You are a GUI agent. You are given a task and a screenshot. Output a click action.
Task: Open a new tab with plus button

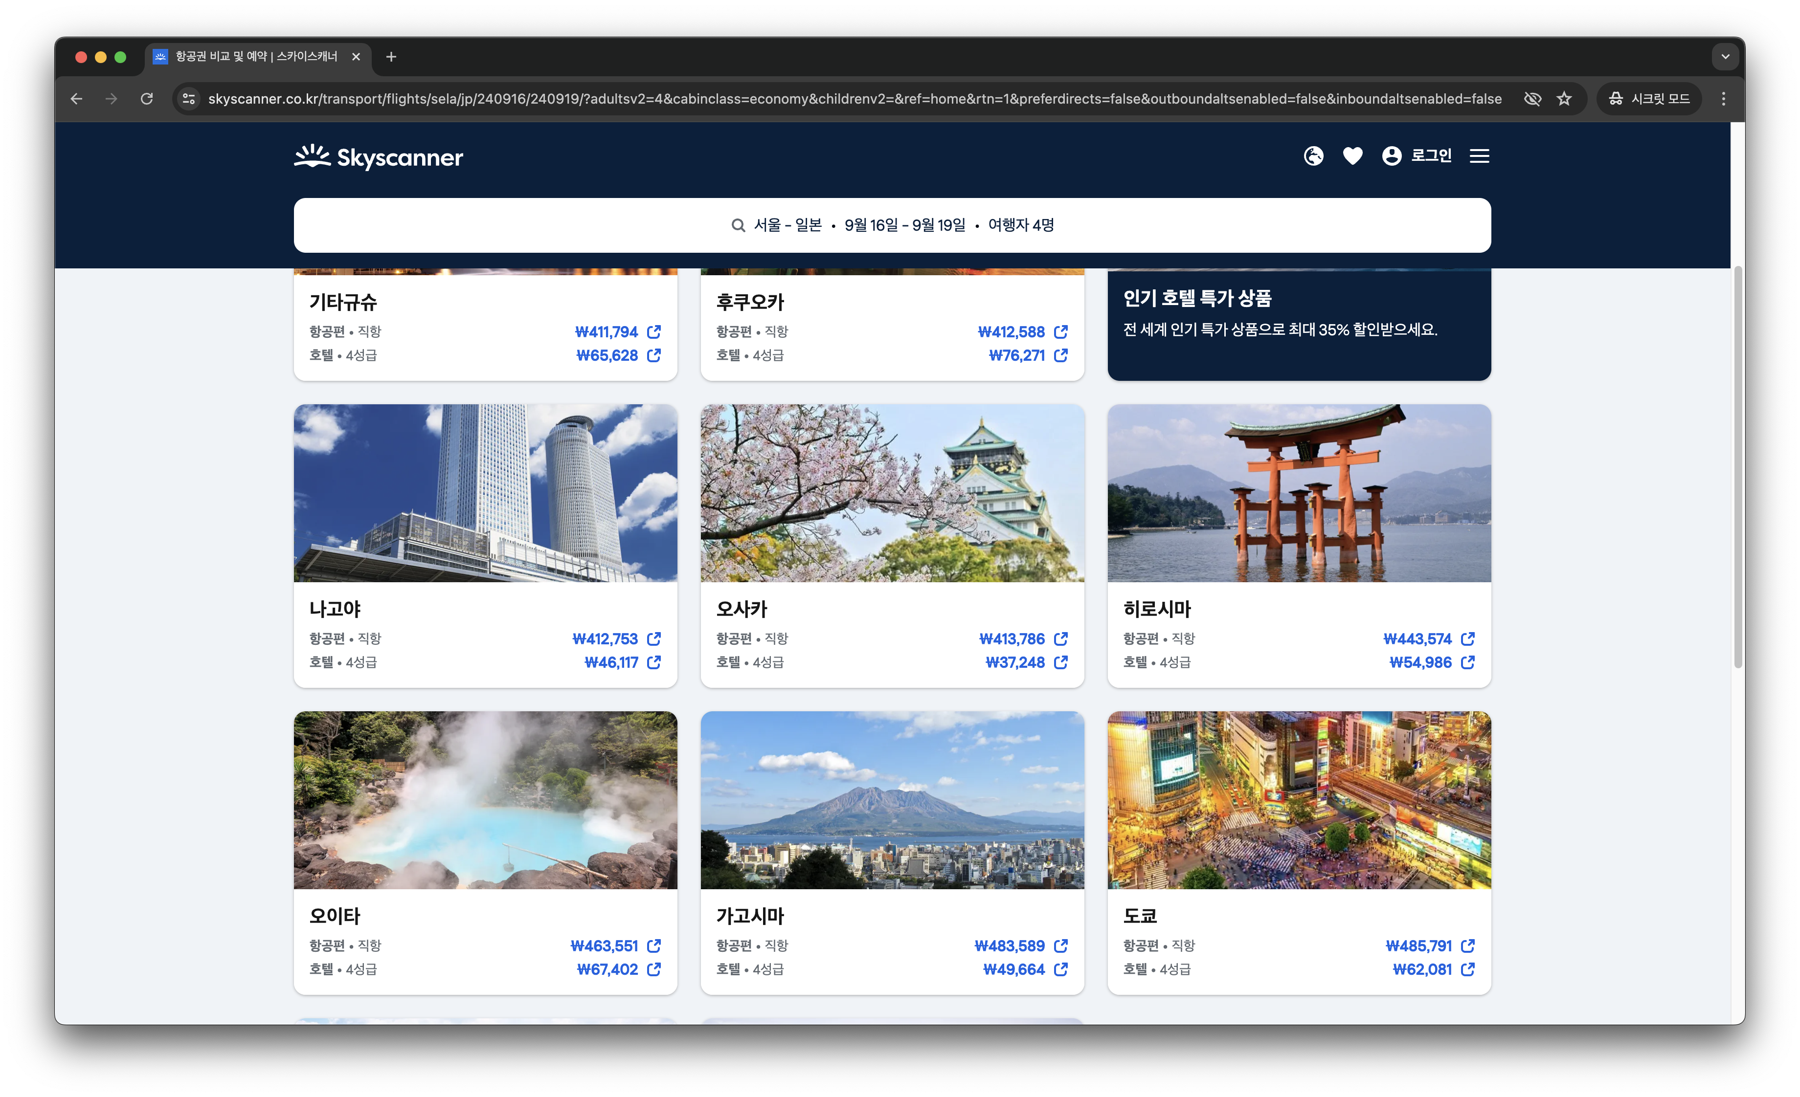click(391, 56)
